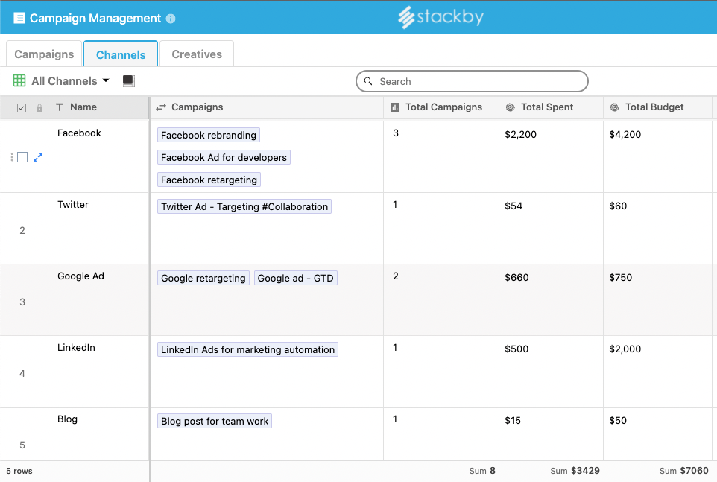Viewport: 717px width, 482px height.
Task: Open the Google retargeting campaign tag
Action: point(203,278)
